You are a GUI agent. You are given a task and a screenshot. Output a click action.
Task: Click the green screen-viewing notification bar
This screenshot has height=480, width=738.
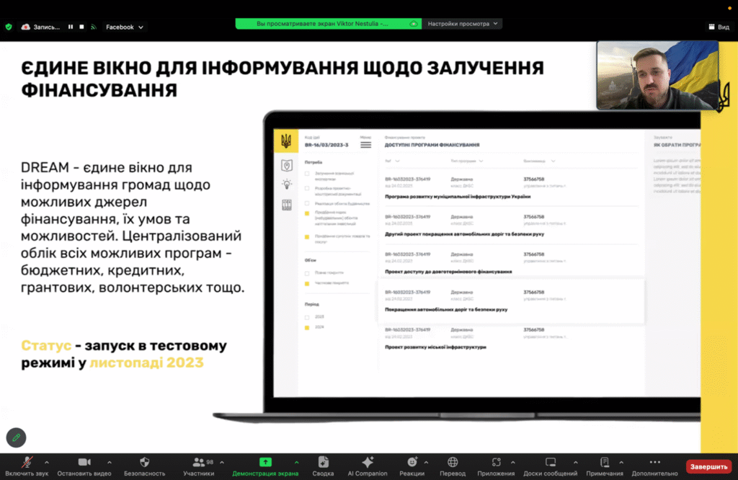click(x=328, y=24)
